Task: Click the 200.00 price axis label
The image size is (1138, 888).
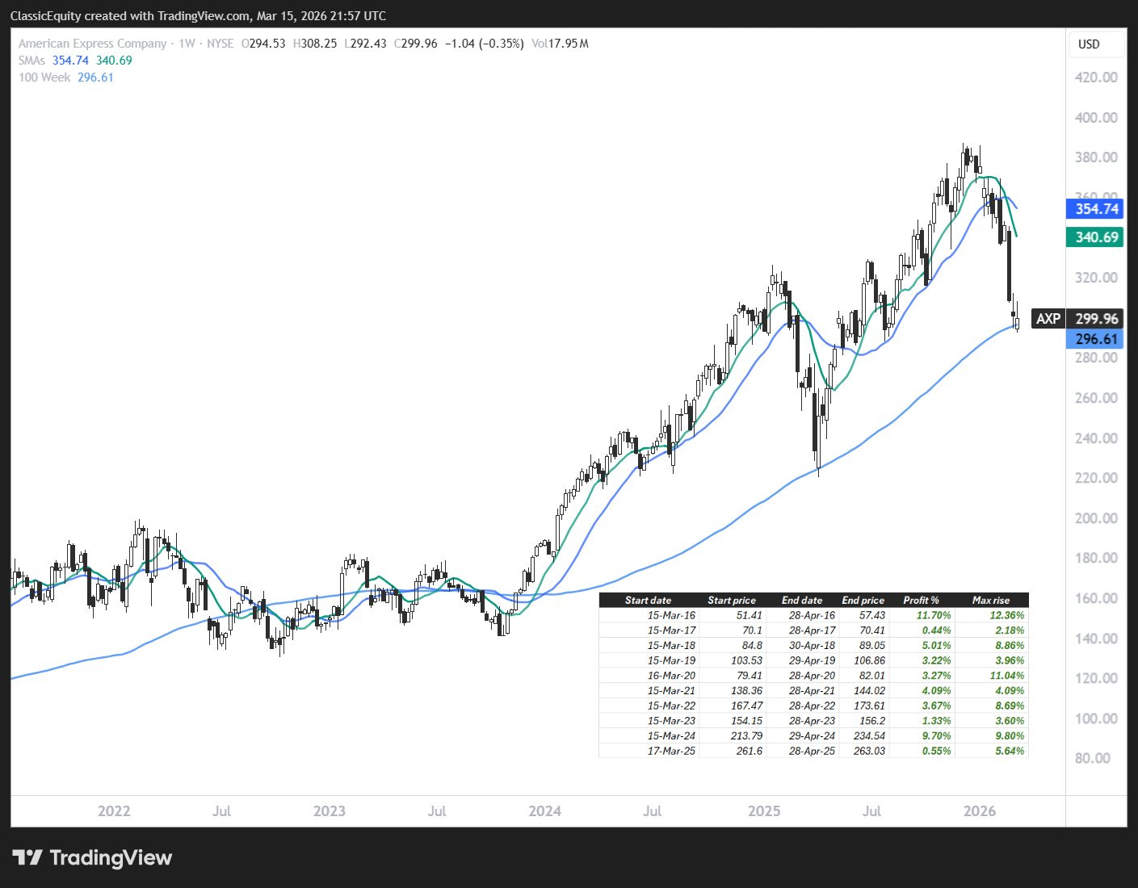Action: (x=1096, y=518)
